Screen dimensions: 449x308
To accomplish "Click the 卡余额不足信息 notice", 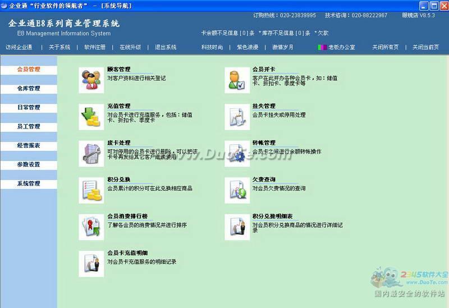I will click(x=228, y=33).
